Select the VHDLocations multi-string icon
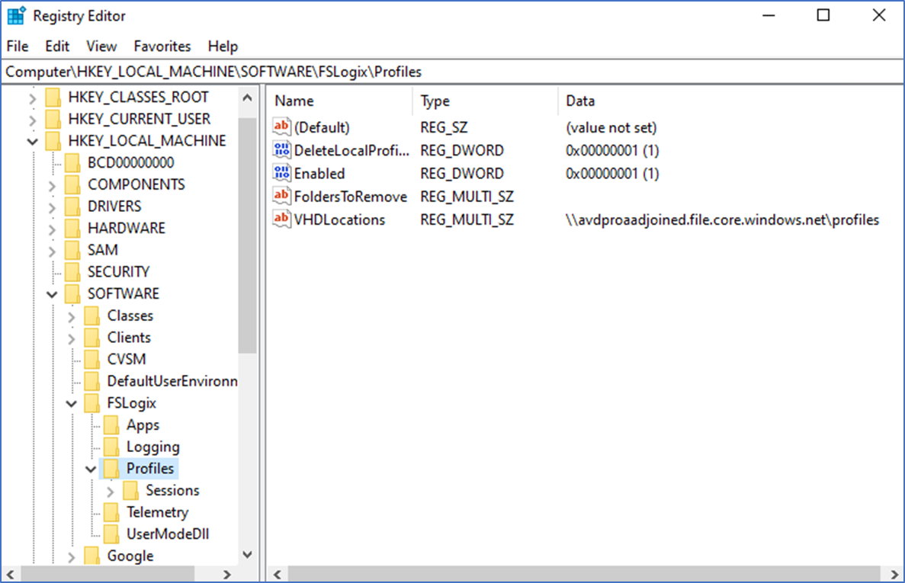 click(281, 219)
